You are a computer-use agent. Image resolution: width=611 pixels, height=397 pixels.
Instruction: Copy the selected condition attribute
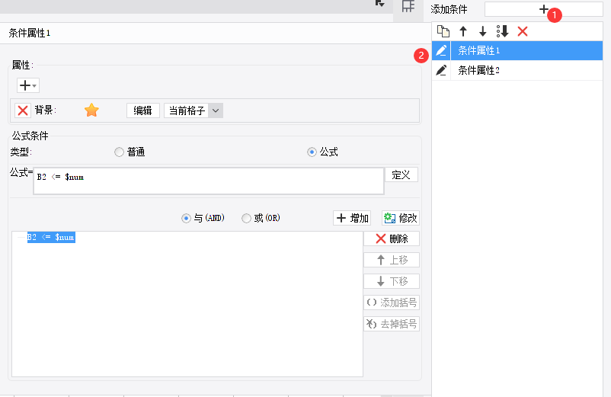[443, 31]
